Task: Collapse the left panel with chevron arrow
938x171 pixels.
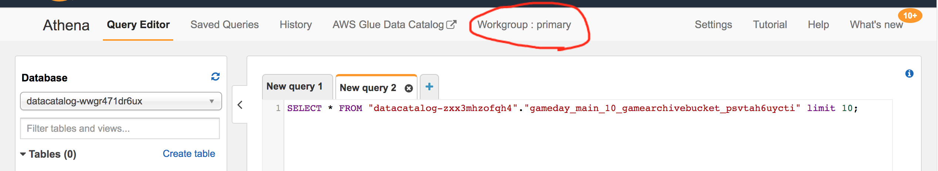Action: tap(240, 105)
